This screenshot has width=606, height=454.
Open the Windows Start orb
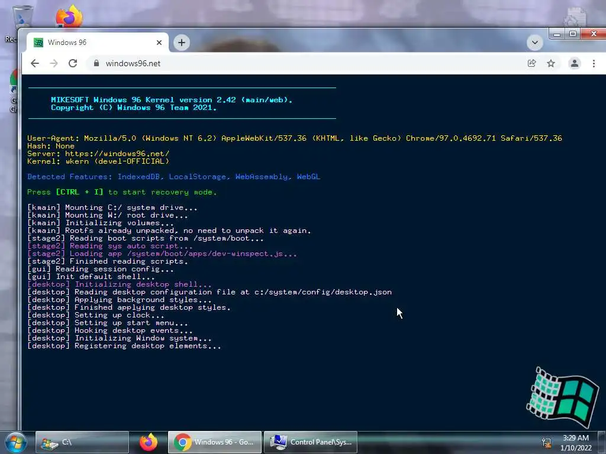[x=15, y=442]
